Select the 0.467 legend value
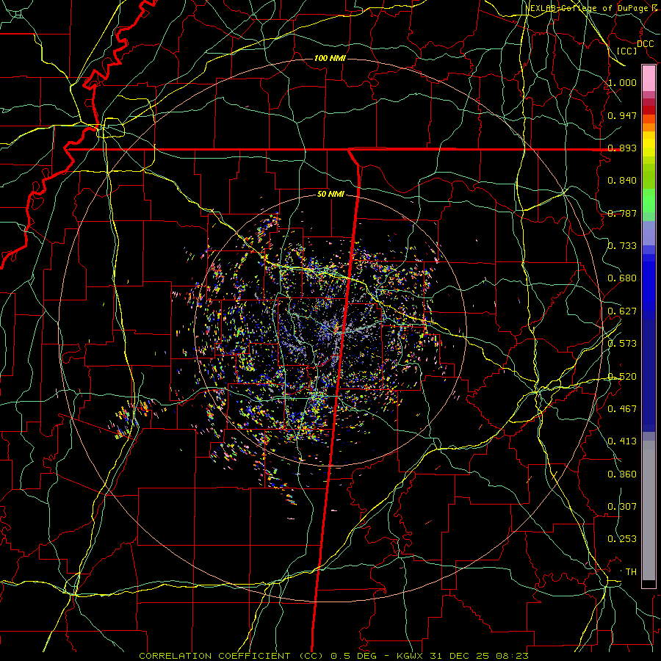Screen dimensions: 661x661 point(622,409)
